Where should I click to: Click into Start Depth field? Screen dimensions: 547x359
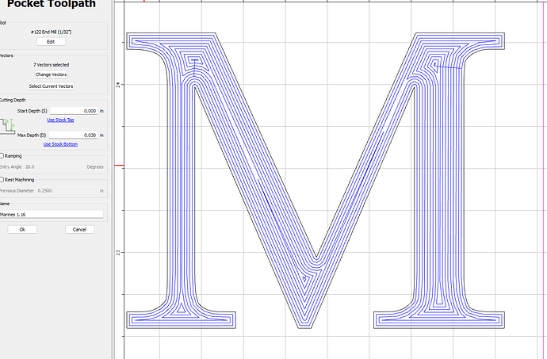pos(74,111)
